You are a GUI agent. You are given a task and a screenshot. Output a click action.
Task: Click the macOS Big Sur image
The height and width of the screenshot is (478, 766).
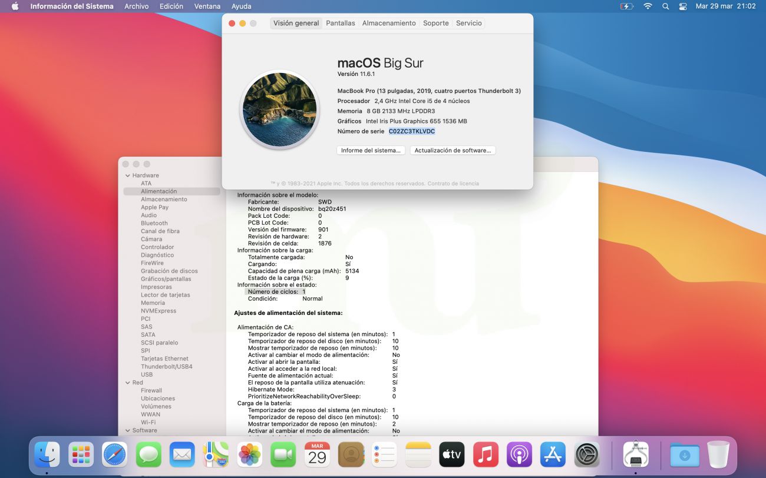280,109
